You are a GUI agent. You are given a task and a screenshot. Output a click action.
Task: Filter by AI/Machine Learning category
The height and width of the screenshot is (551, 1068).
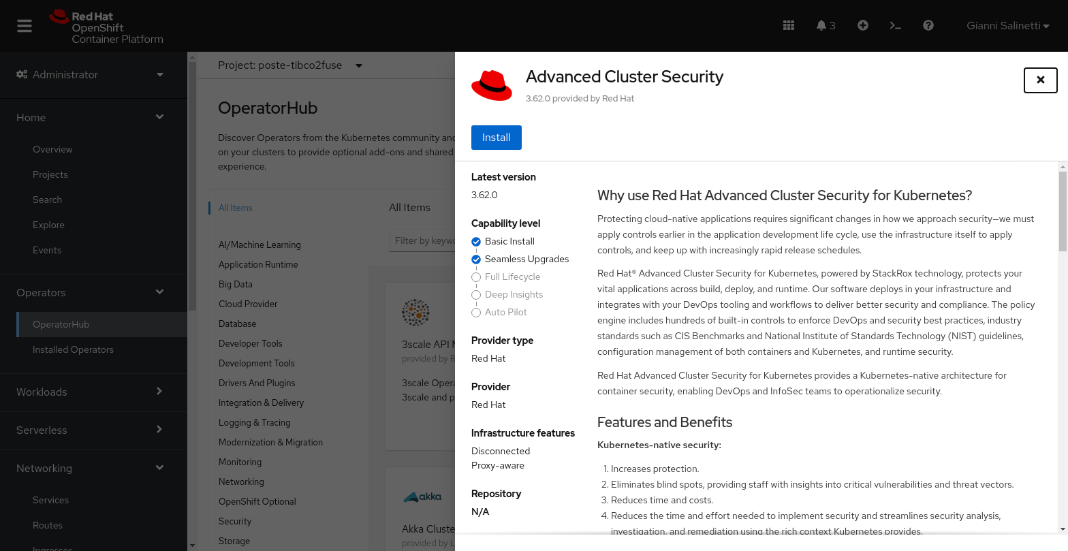[260, 245]
